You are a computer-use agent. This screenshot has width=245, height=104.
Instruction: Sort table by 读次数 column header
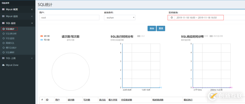pos(71,100)
